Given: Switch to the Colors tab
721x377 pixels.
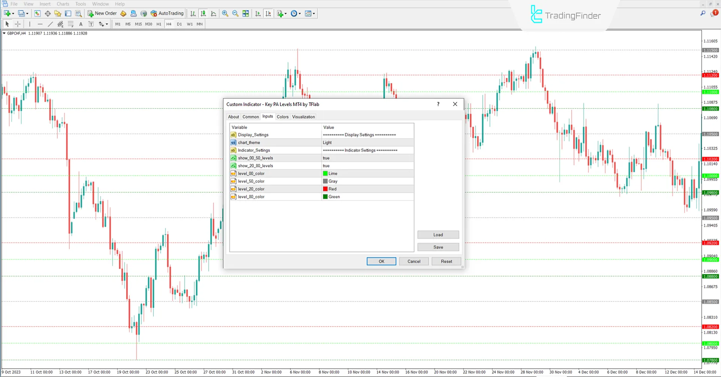Looking at the screenshot, I should pyautogui.click(x=282, y=117).
